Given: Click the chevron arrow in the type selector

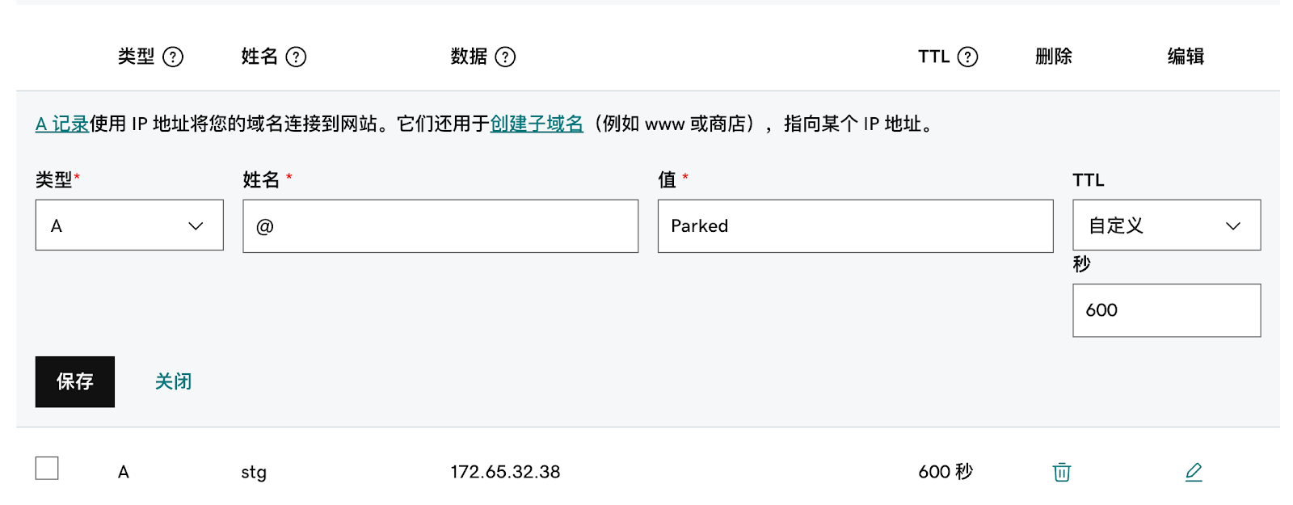Looking at the screenshot, I should click(196, 226).
